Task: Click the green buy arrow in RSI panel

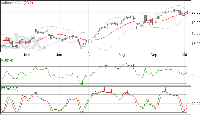Action: tap(82, 83)
